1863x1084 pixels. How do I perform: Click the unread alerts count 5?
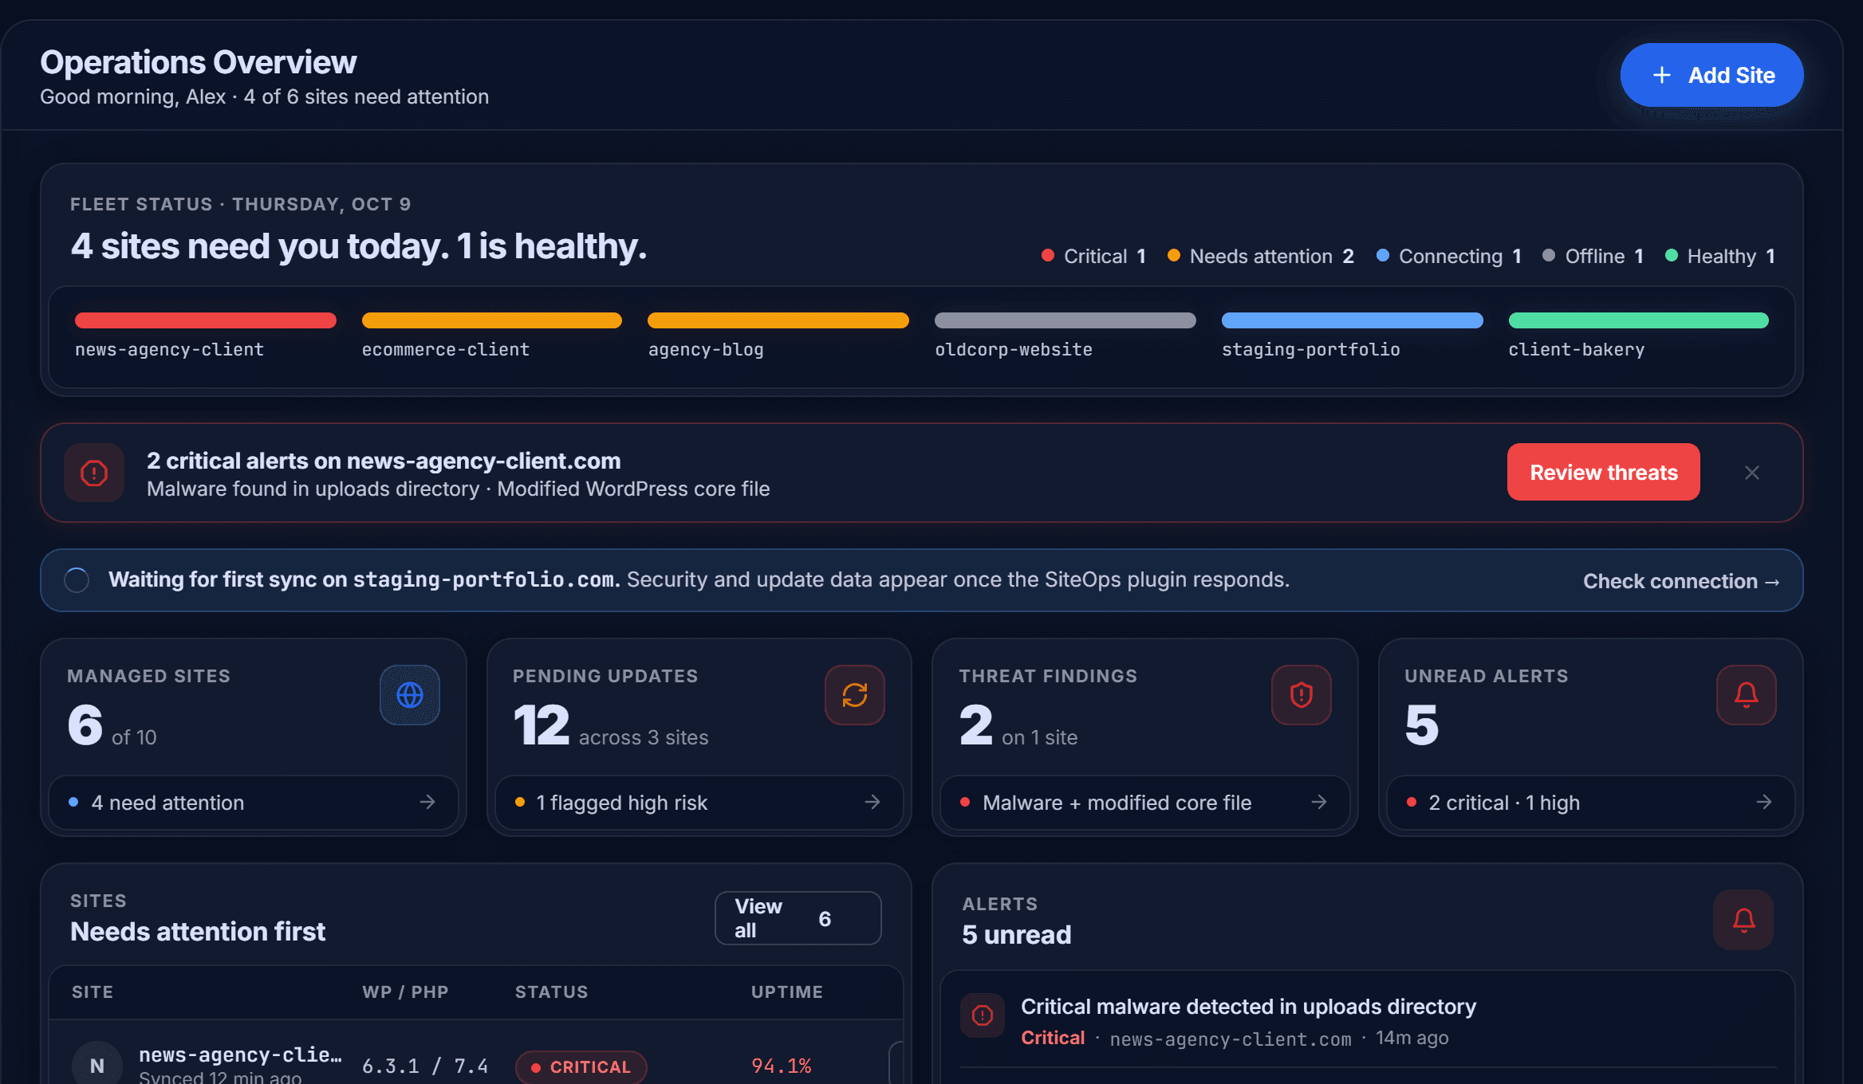(1422, 725)
